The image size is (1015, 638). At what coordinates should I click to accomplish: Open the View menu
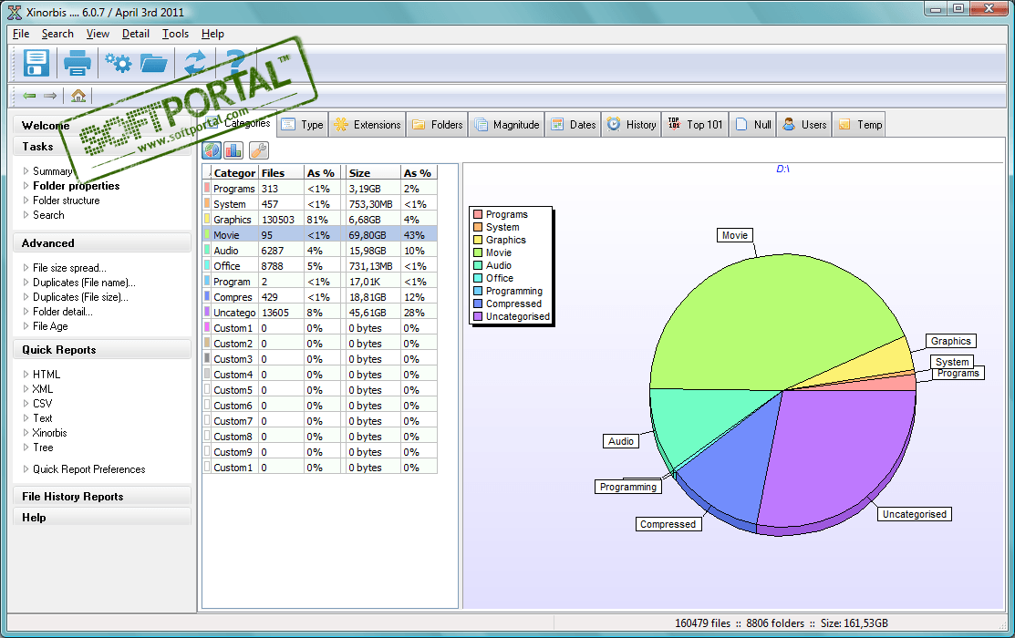coord(98,34)
